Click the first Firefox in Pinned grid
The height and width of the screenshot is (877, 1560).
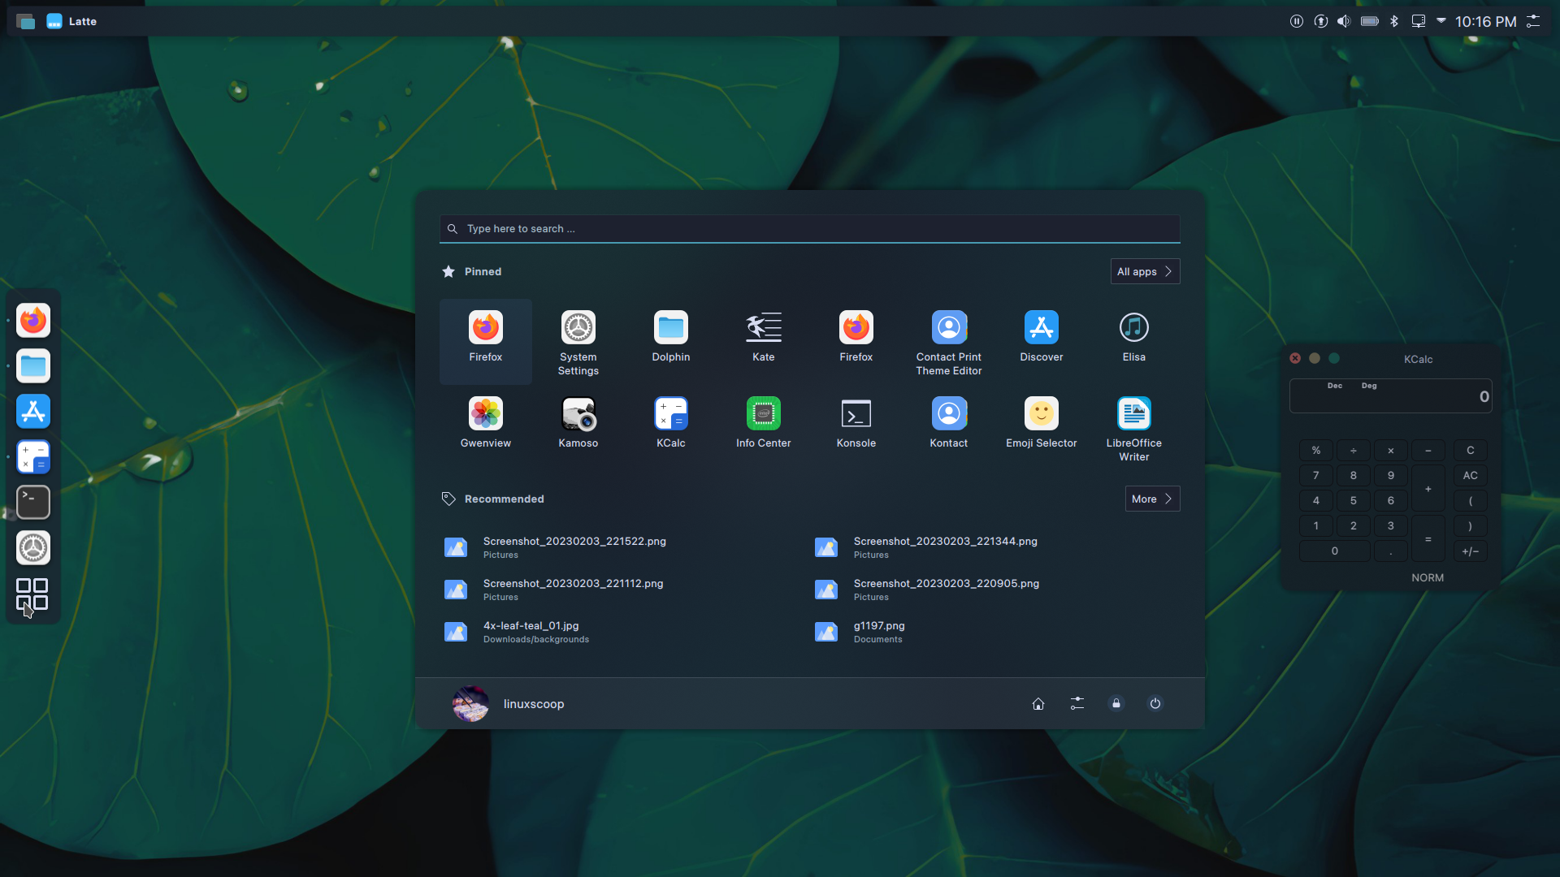[486, 342]
